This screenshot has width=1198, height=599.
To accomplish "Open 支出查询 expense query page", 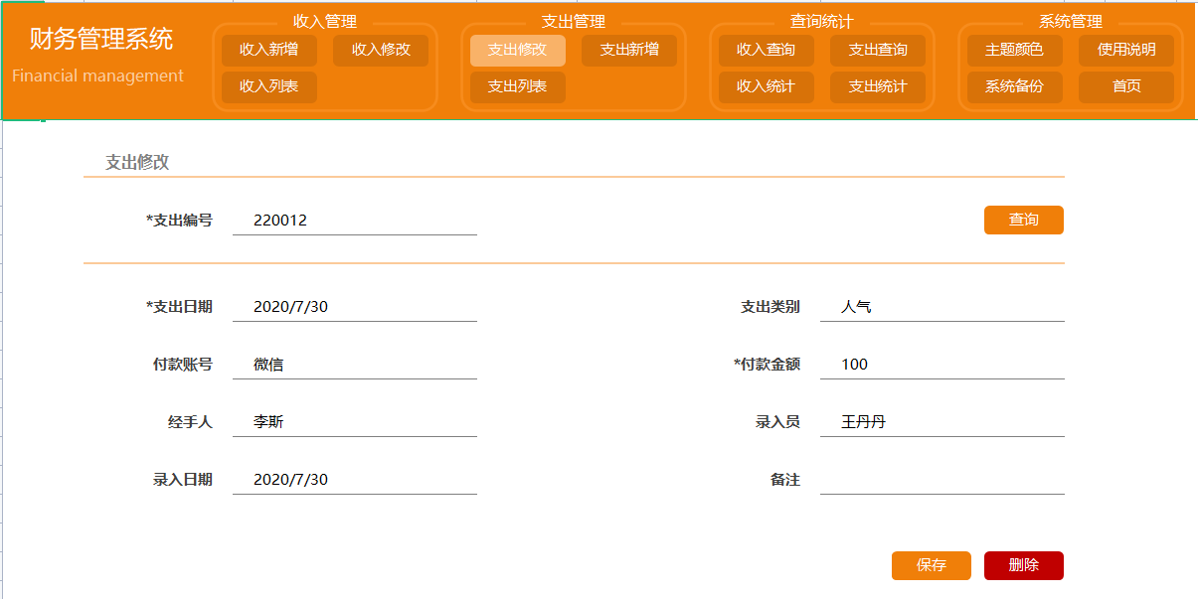I will point(879,50).
